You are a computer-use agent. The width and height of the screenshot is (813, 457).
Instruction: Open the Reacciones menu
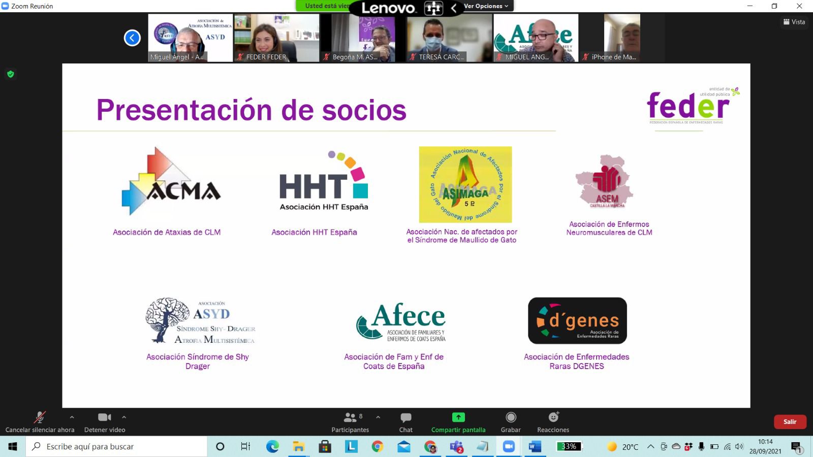(x=553, y=422)
